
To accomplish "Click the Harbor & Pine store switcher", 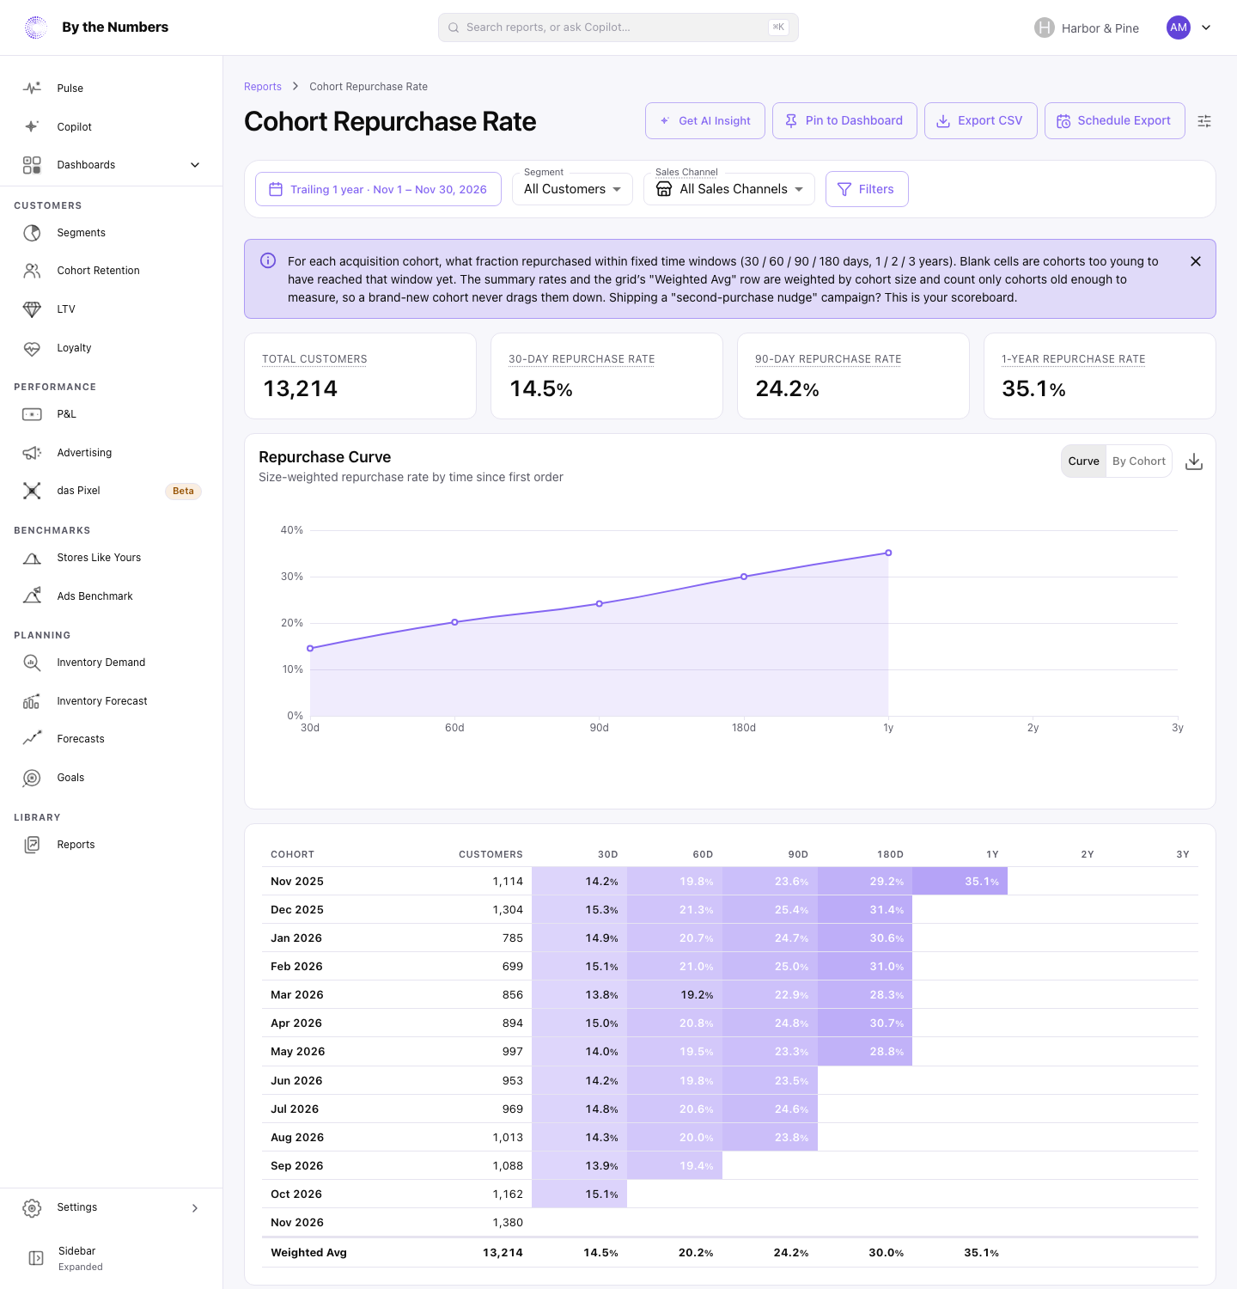I will (x=1087, y=27).
